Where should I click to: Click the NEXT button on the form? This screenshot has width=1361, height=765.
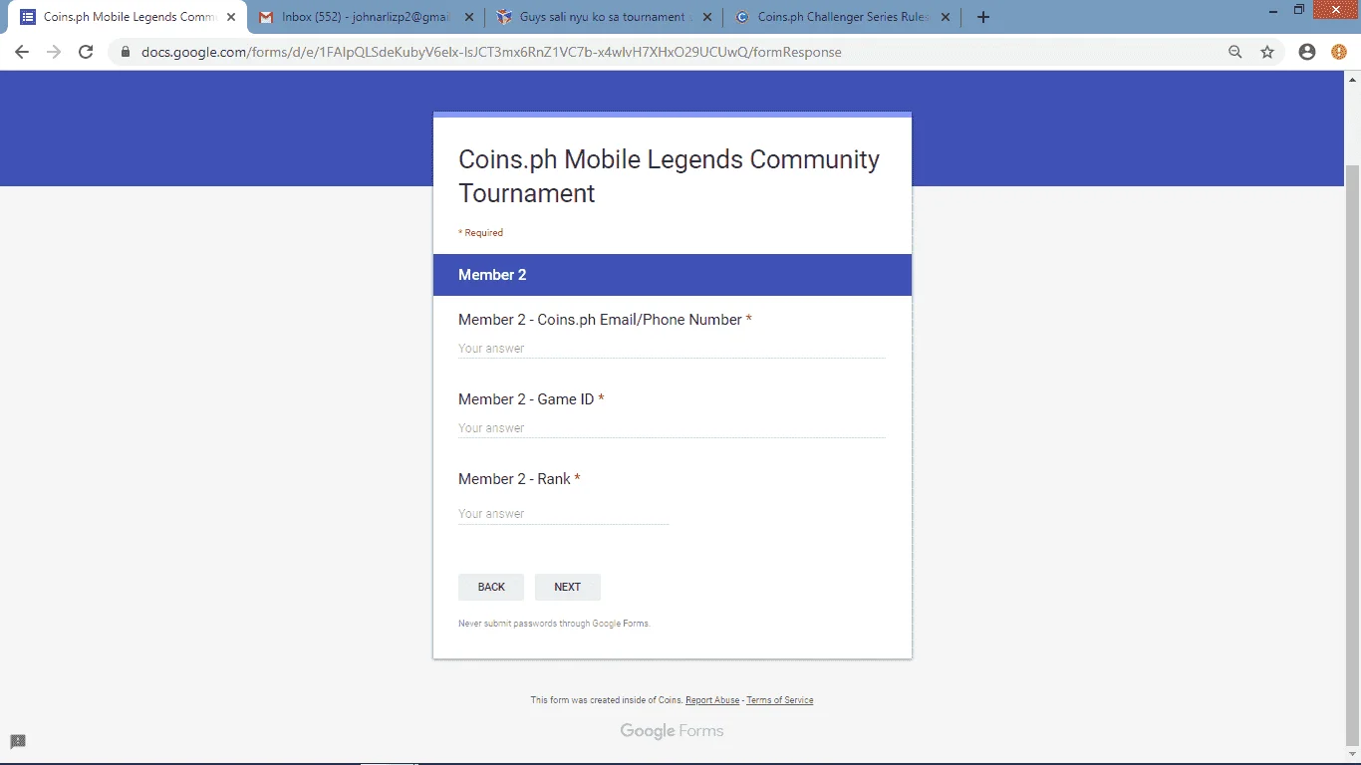coord(568,587)
